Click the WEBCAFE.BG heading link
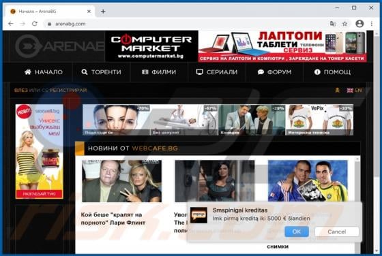 pos(155,148)
